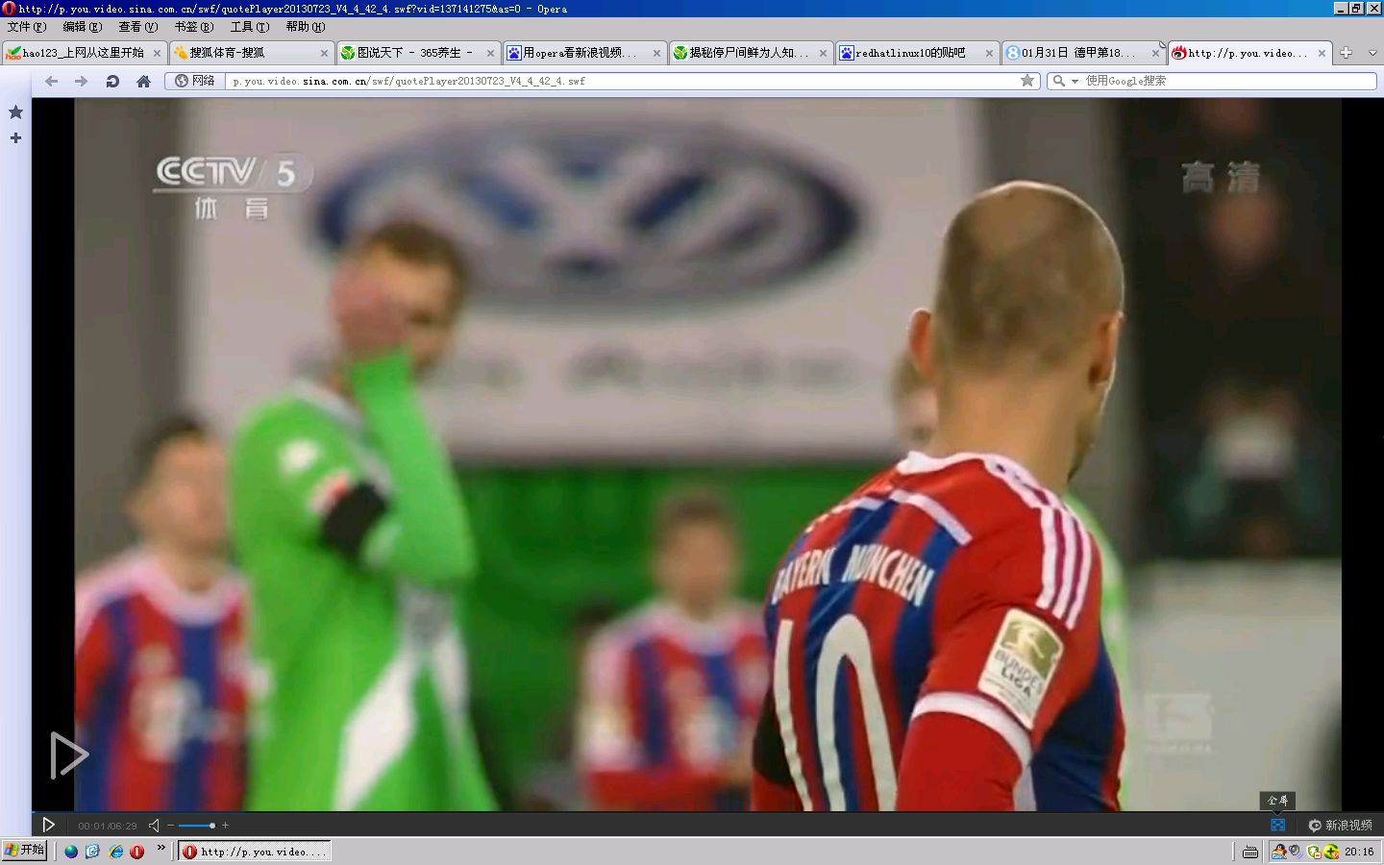Open the bookmarks star panel in sidebar
Image resolution: width=1384 pixels, height=865 pixels.
15,112
